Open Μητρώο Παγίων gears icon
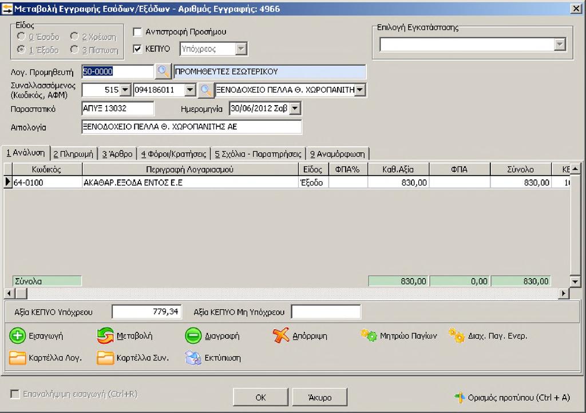 [369, 335]
